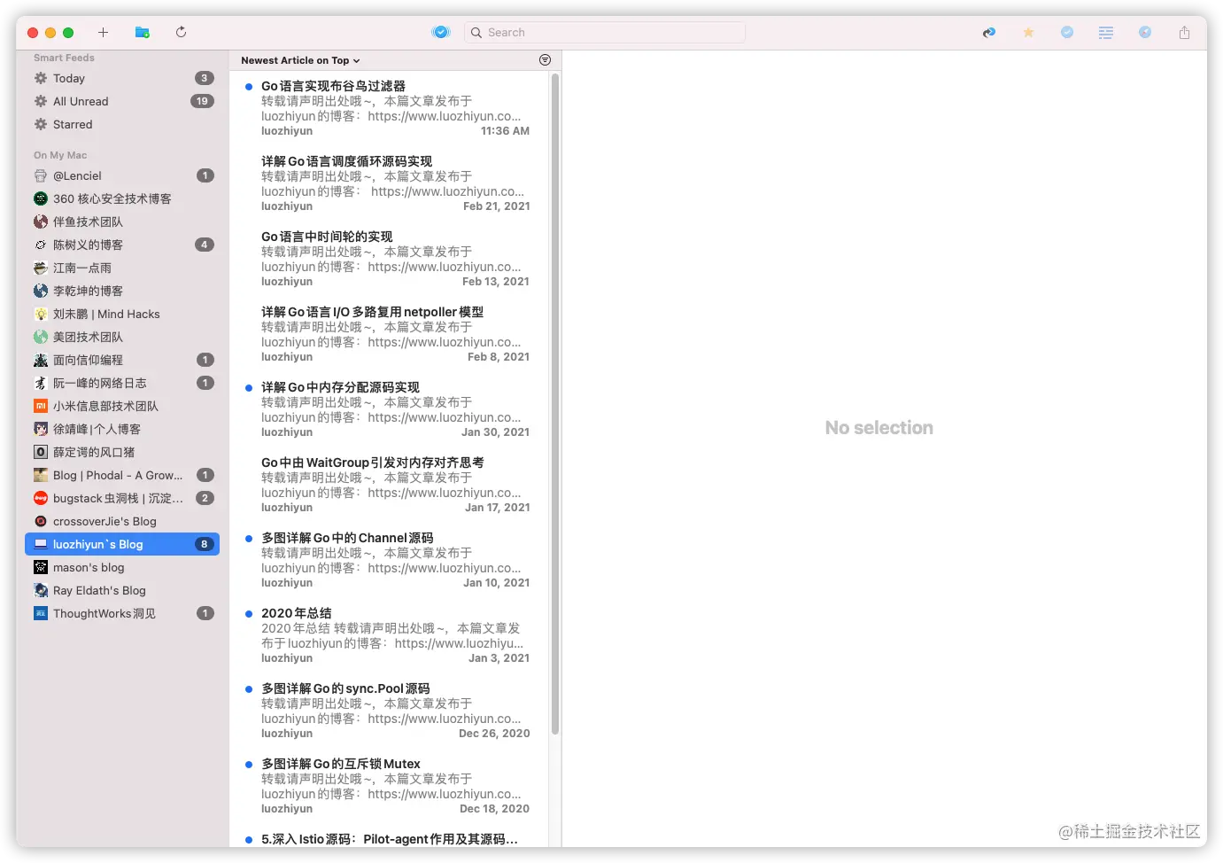The width and height of the screenshot is (1223, 863).
Task: Open article Go语言实现布谷鸟过滤器
Action: pyautogui.click(x=389, y=108)
